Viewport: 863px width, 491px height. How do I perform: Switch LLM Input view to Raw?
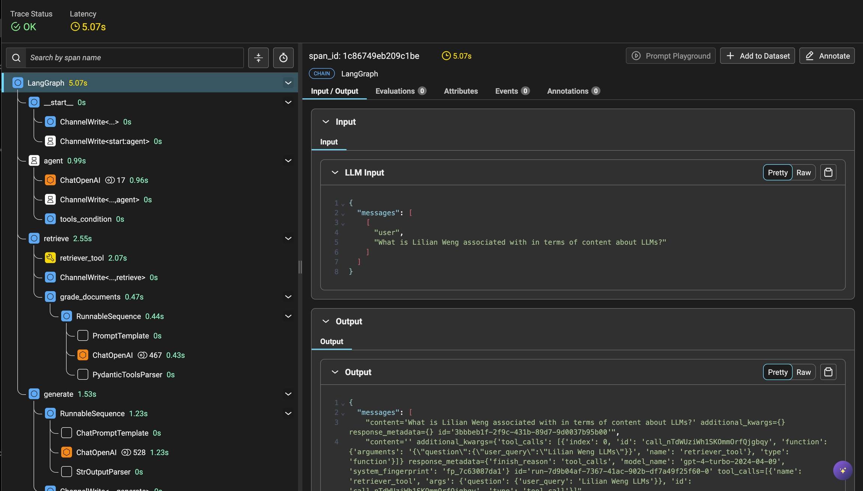[803, 172]
